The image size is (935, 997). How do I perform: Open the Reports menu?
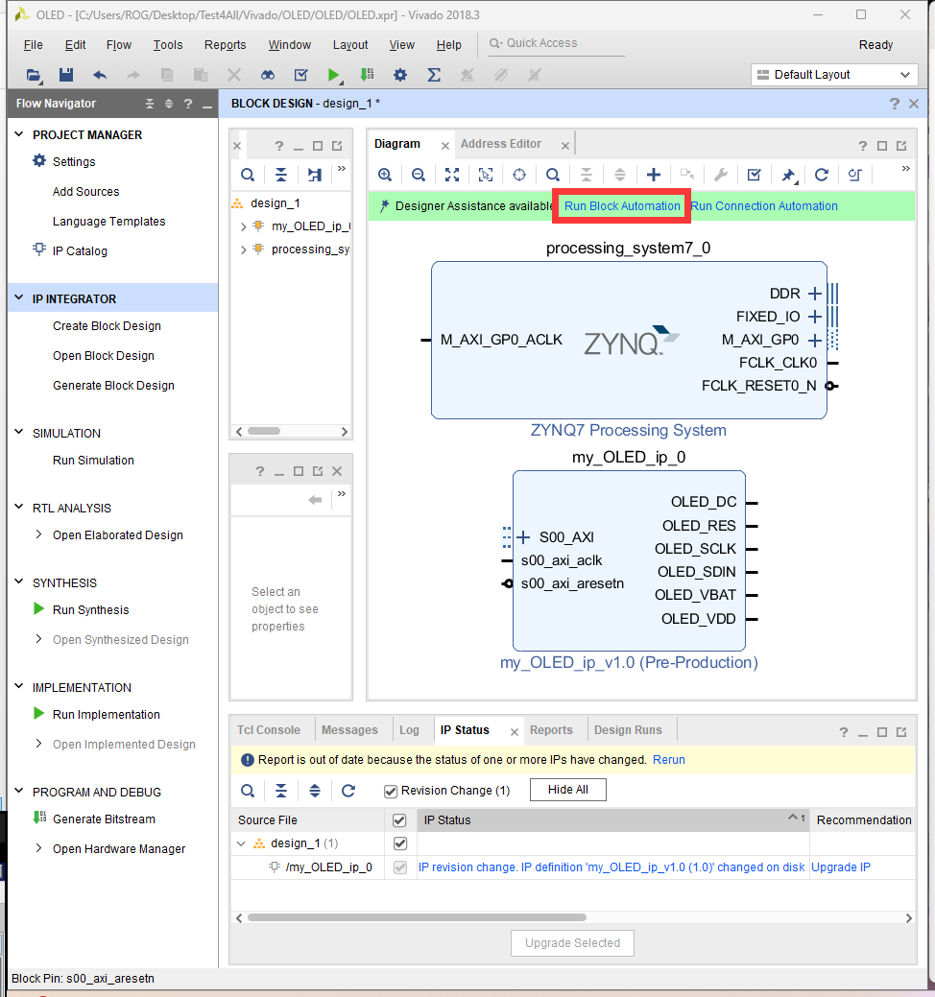pos(226,45)
